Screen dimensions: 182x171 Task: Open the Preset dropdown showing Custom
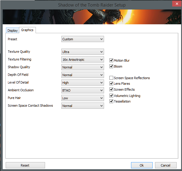tap(83, 39)
